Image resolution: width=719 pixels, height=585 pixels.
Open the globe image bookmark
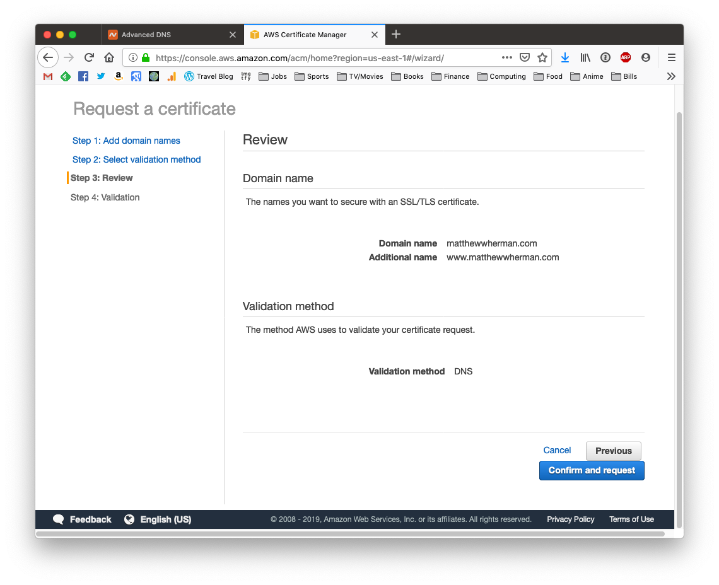[154, 76]
